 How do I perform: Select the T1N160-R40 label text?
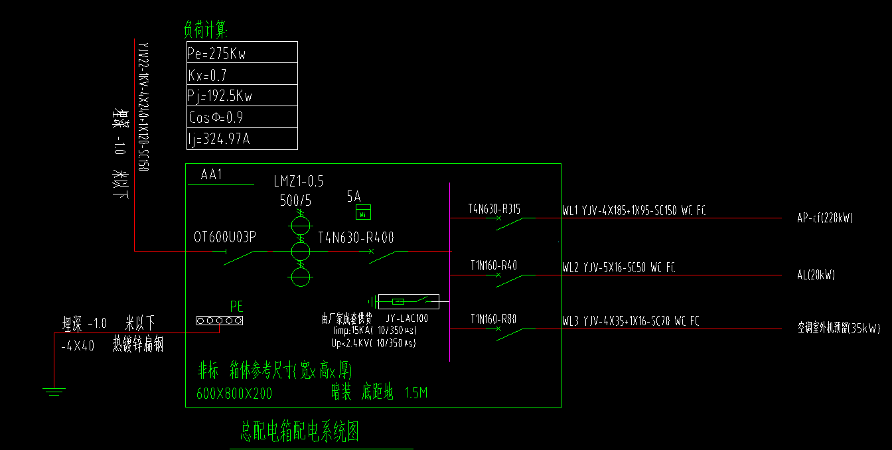coord(494,265)
